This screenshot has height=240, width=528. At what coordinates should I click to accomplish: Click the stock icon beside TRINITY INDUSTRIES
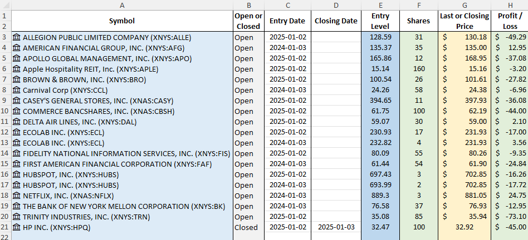(x=16, y=217)
